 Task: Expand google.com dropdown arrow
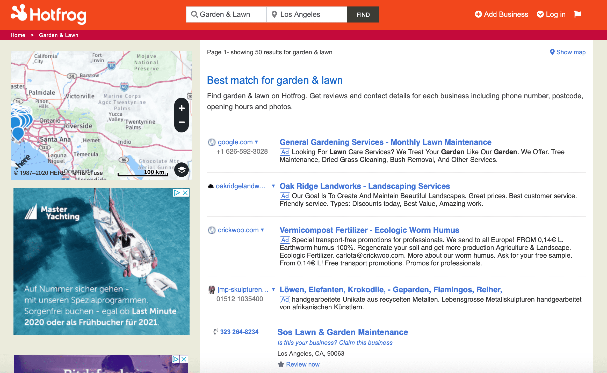pyautogui.click(x=257, y=142)
